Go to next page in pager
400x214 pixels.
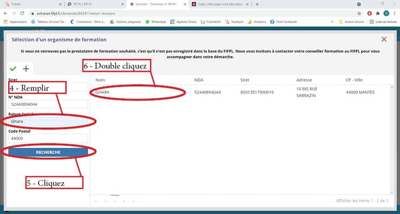pos(124,201)
